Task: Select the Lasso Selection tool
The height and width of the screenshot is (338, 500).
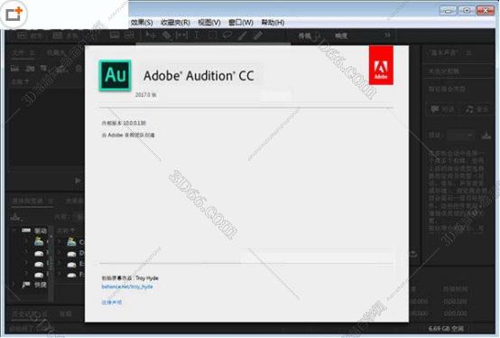Action: (227, 35)
